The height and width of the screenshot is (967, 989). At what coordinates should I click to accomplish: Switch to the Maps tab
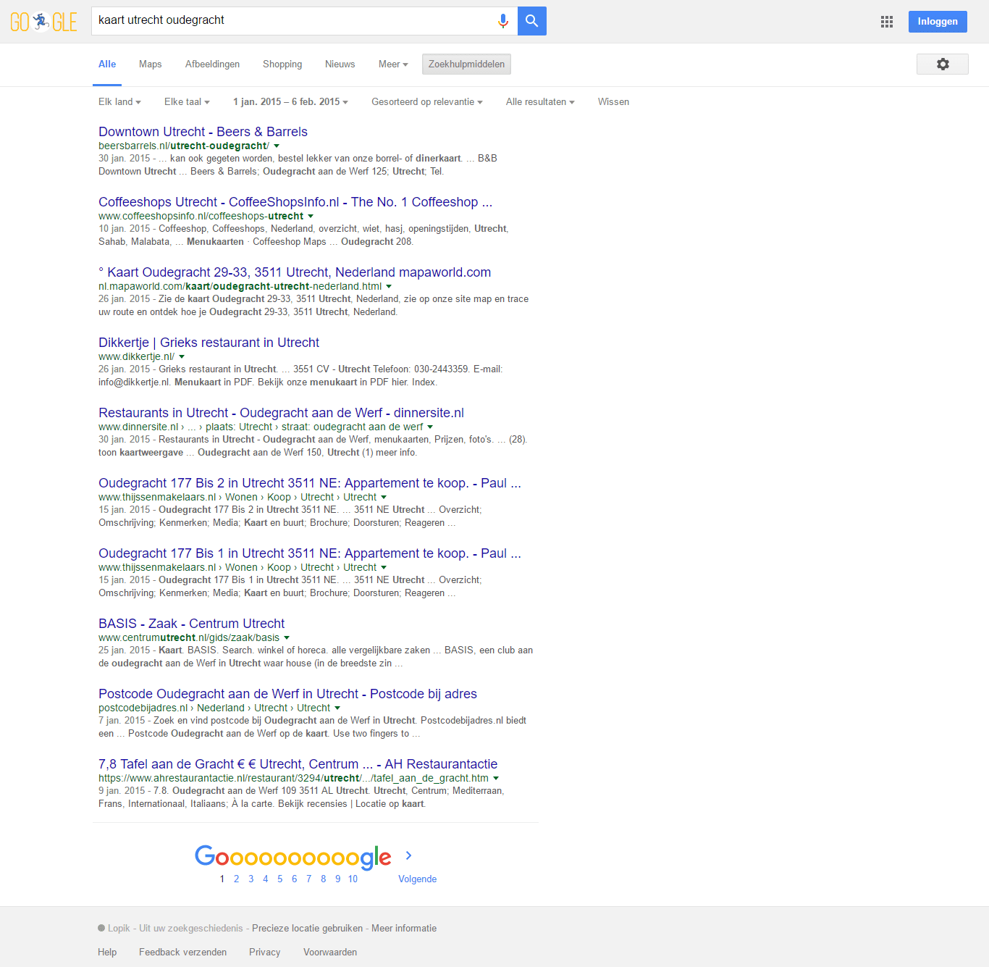click(151, 64)
